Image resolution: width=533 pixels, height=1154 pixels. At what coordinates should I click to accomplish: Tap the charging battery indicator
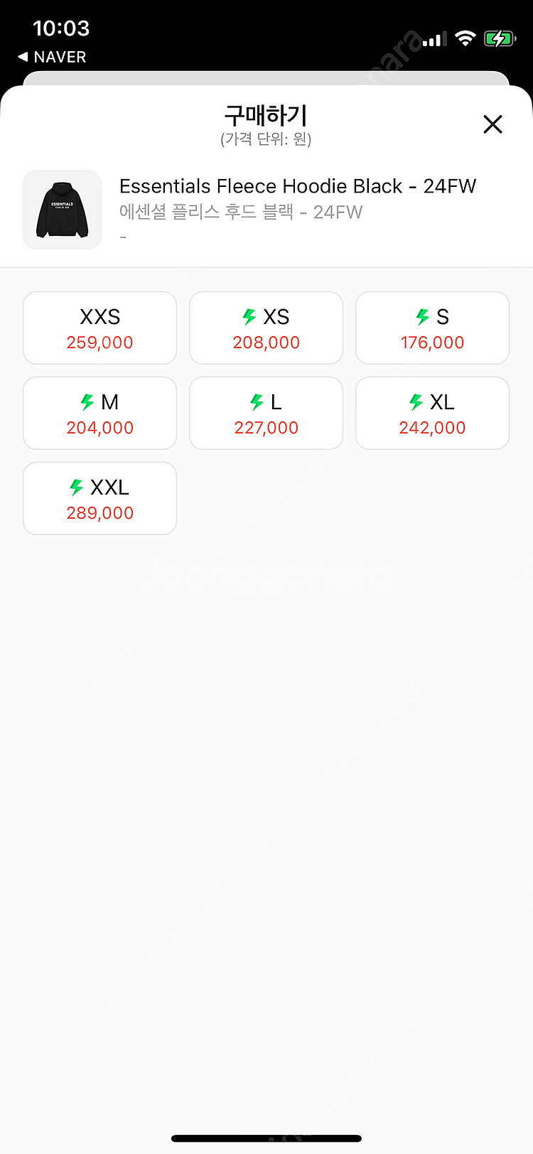coord(499,38)
